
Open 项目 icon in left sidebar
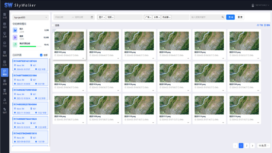coord(4,25)
